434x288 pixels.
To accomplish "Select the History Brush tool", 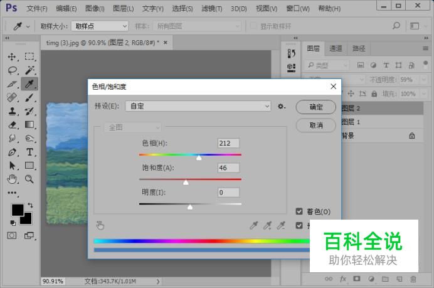I will pos(29,111).
